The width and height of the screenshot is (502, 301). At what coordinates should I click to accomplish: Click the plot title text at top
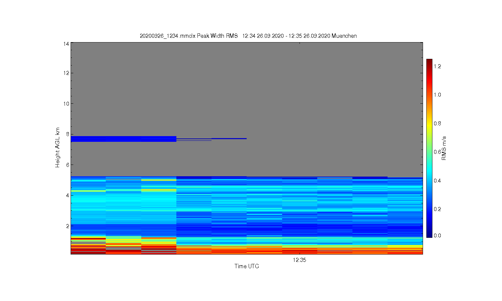point(248,36)
